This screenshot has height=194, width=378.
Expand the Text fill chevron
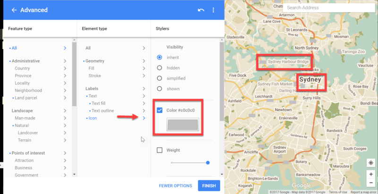pos(144,103)
